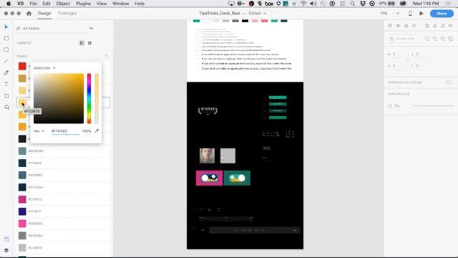Edit the 100% opacity value

87,131
